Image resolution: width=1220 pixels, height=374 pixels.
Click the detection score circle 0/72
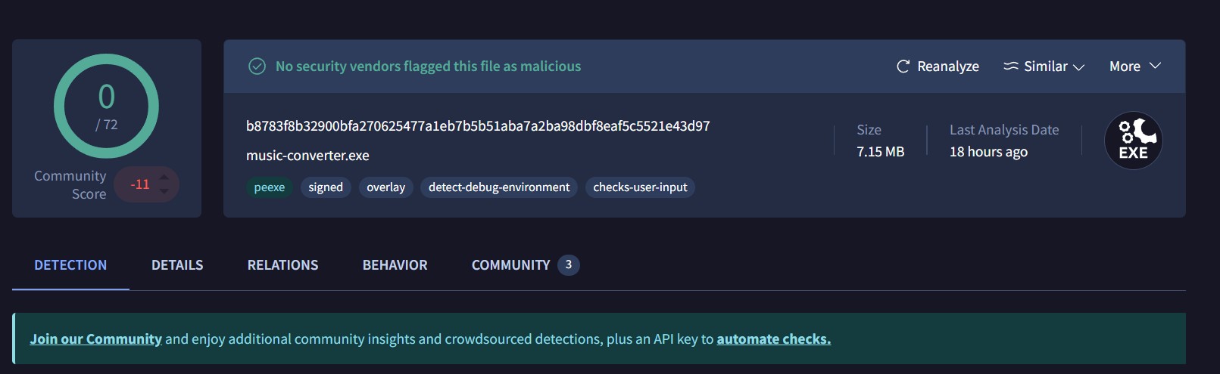point(106,106)
